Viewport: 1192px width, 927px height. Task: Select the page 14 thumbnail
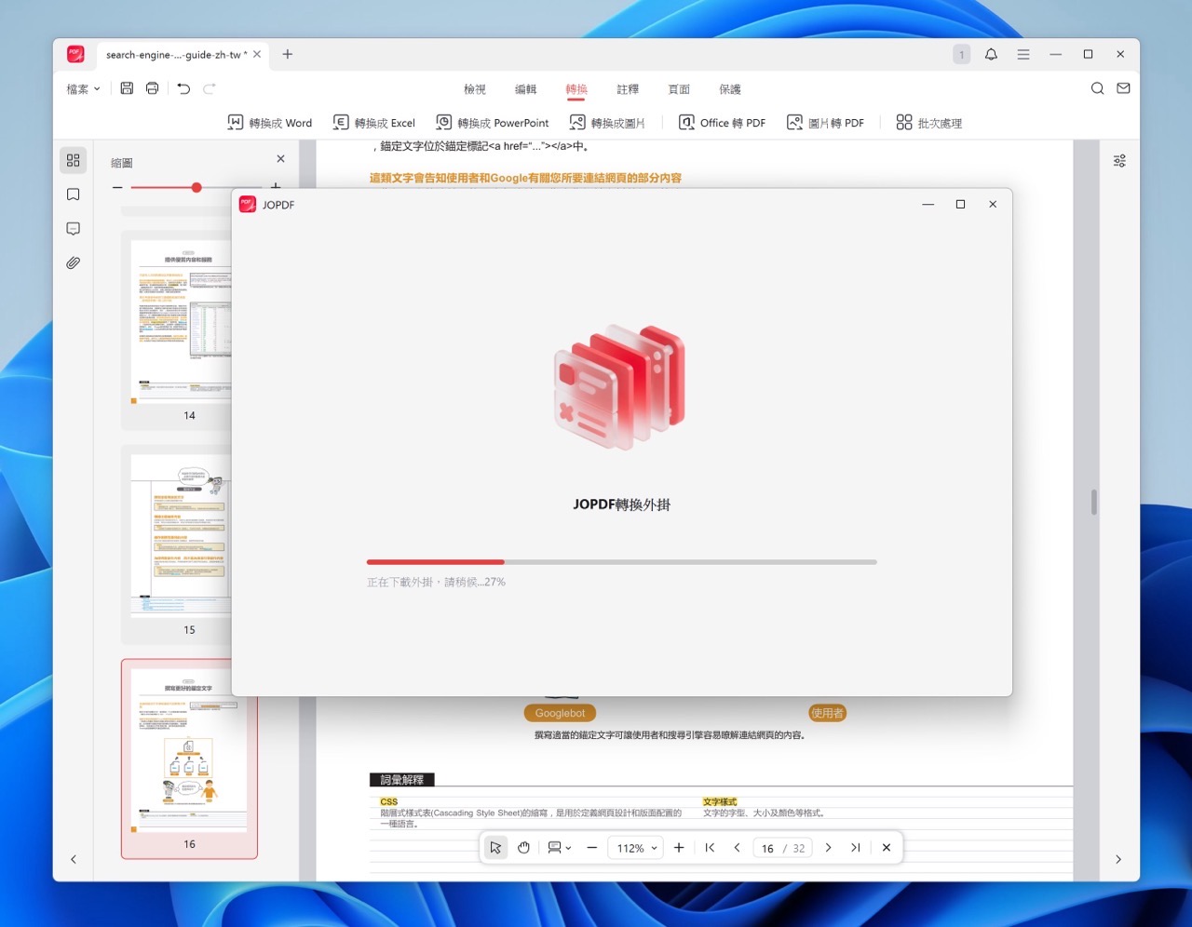pyautogui.click(x=180, y=321)
